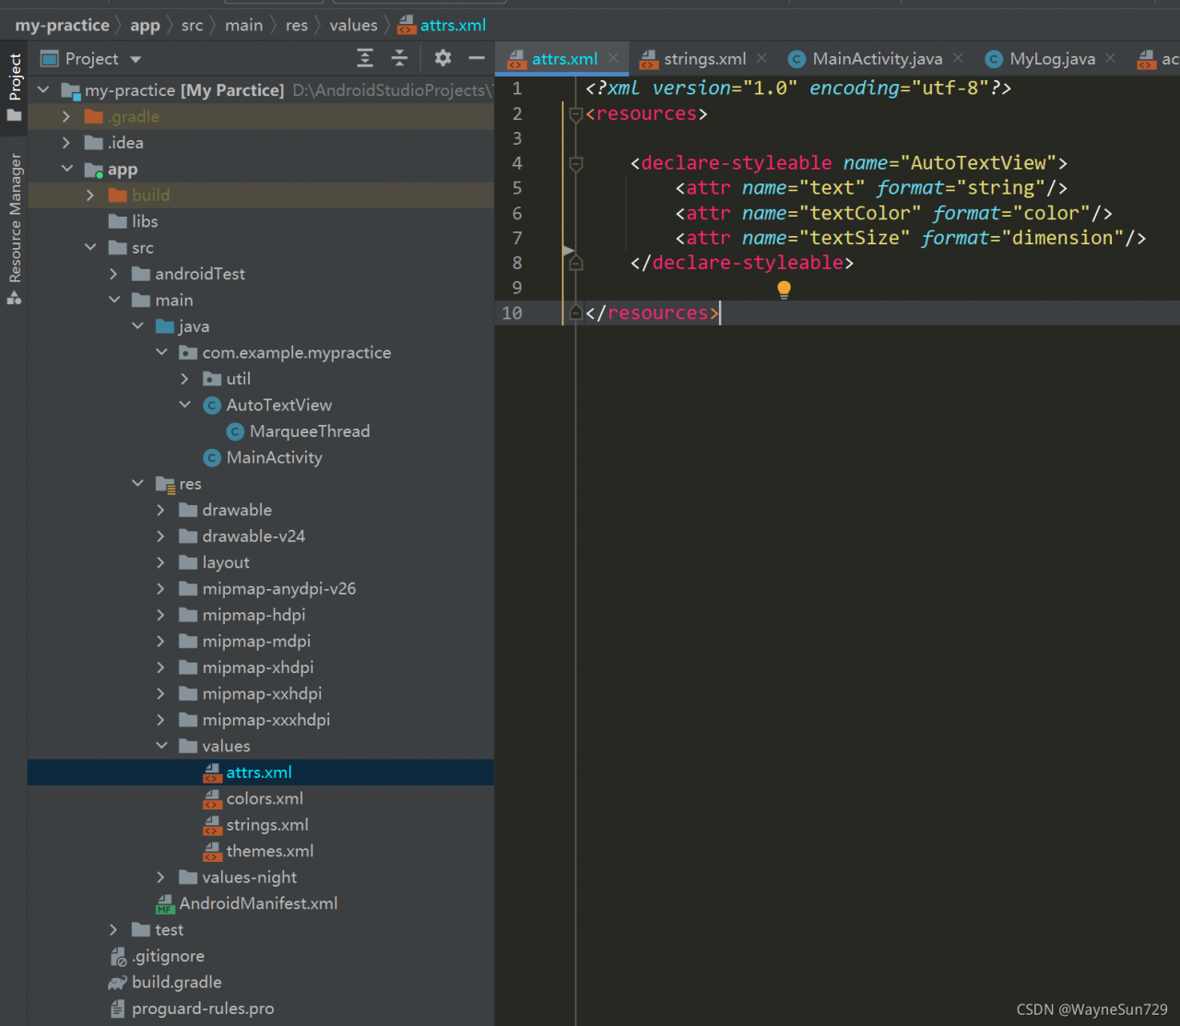
Task: Expand the .idea folder
Action: tap(65, 143)
